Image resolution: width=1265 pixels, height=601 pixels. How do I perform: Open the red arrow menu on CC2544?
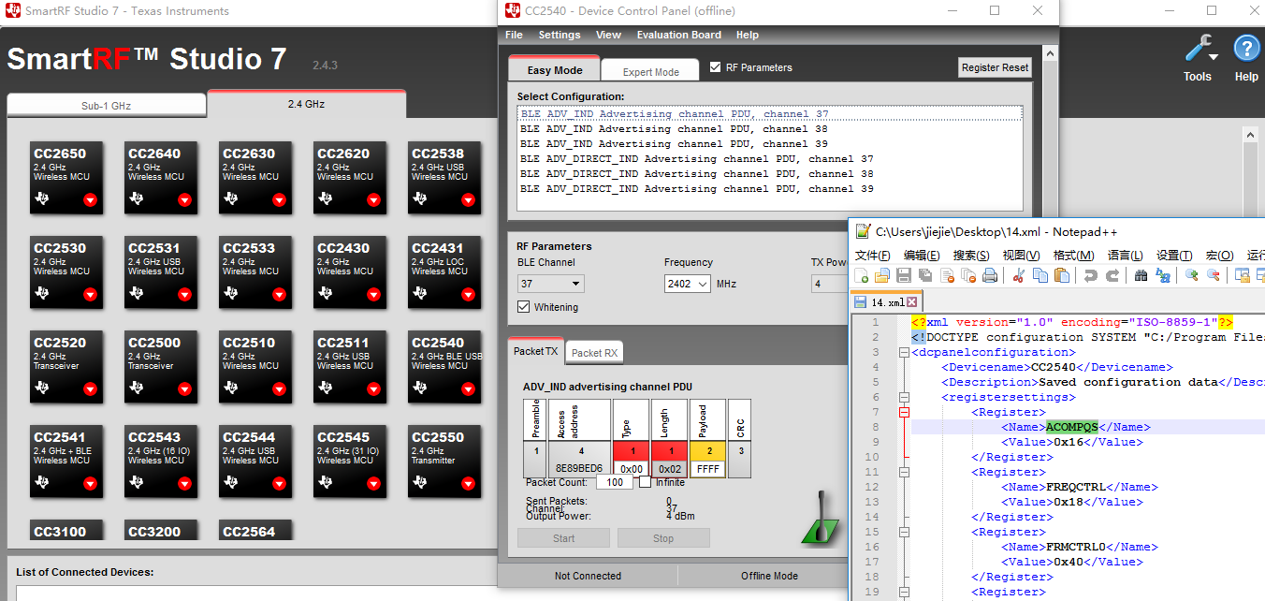coord(279,483)
